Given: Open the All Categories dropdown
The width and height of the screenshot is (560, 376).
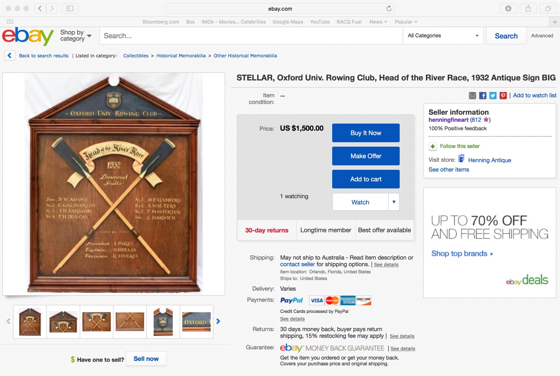Looking at the screenshot, I should click(x=443, y=36).
